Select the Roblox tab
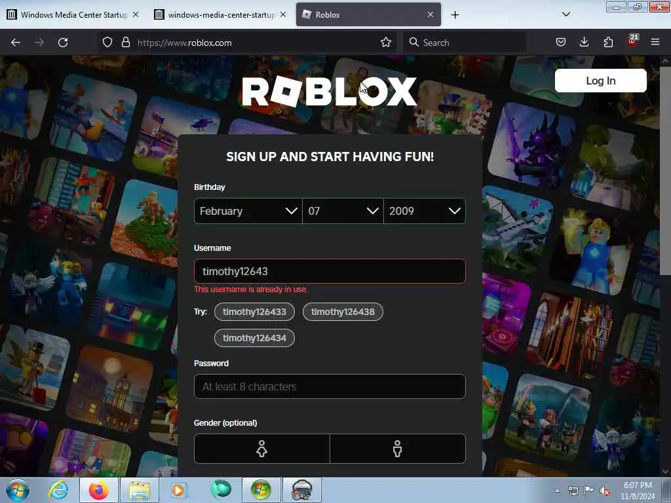This screenshot has width=671, height=503. [x=368, y=14]
